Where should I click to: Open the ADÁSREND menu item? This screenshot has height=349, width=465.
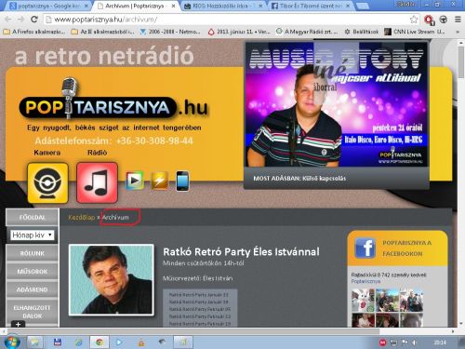pos(32,289)
